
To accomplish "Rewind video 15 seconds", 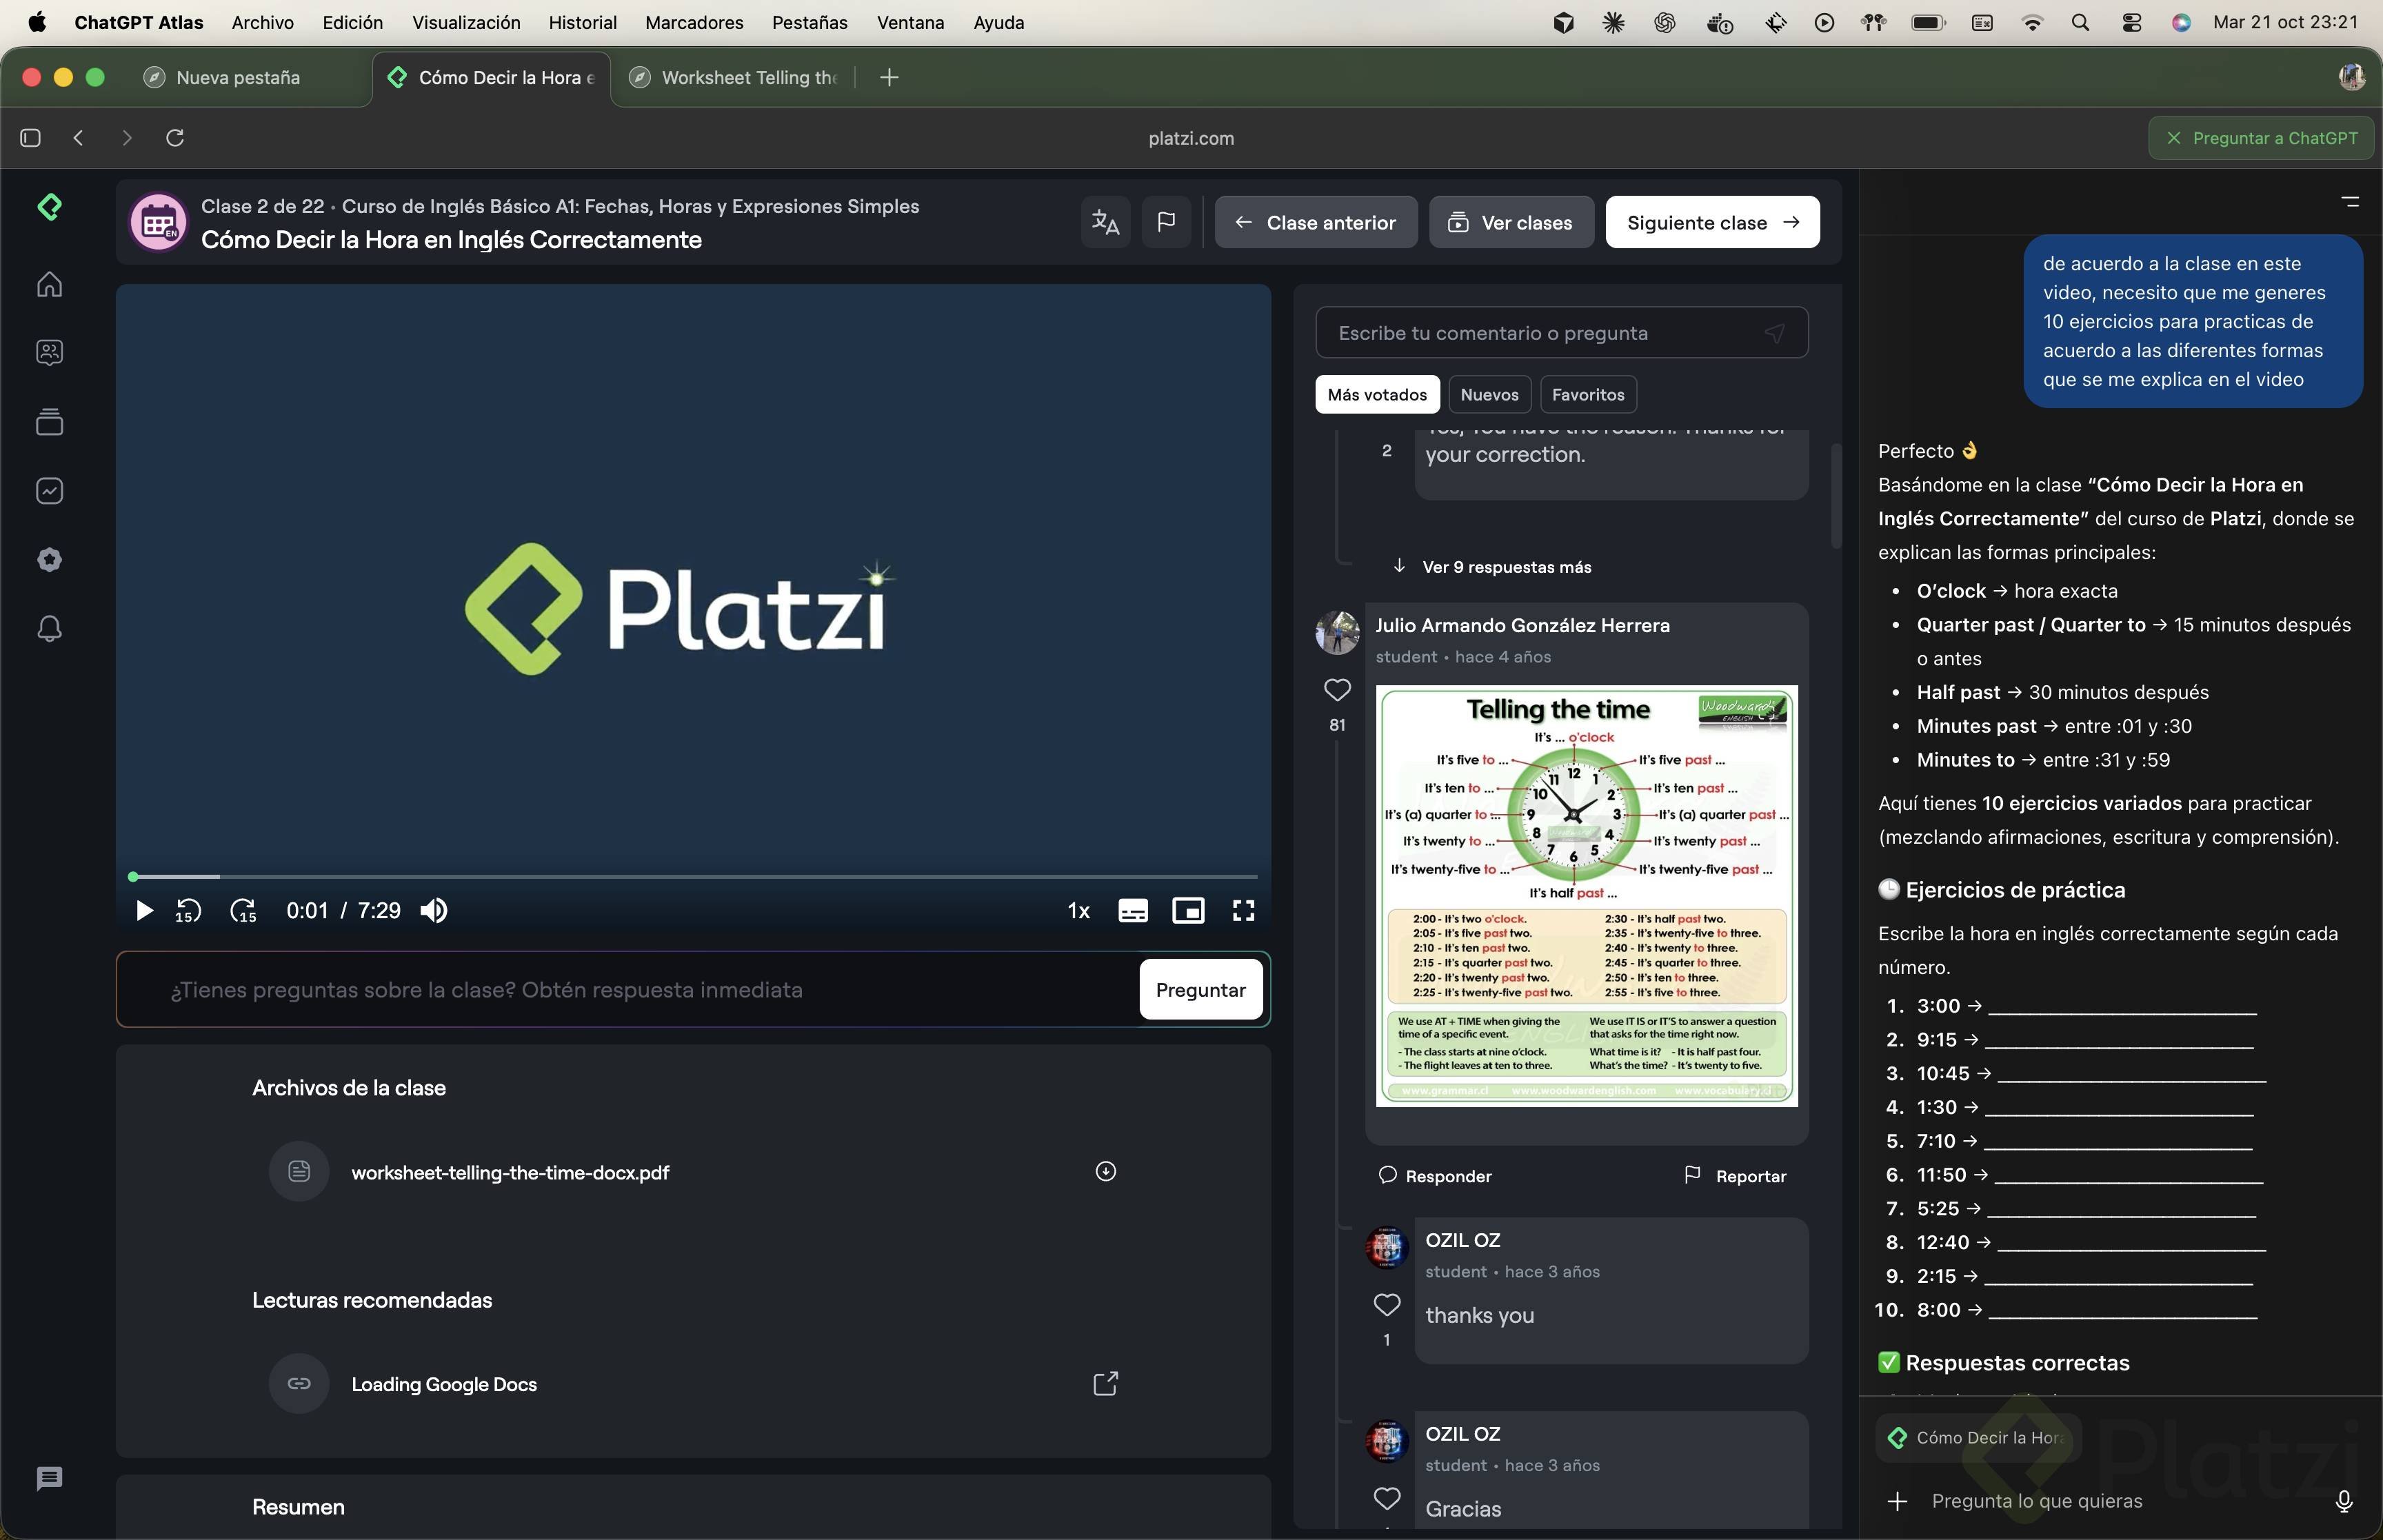I will click(x=188, y=910).
